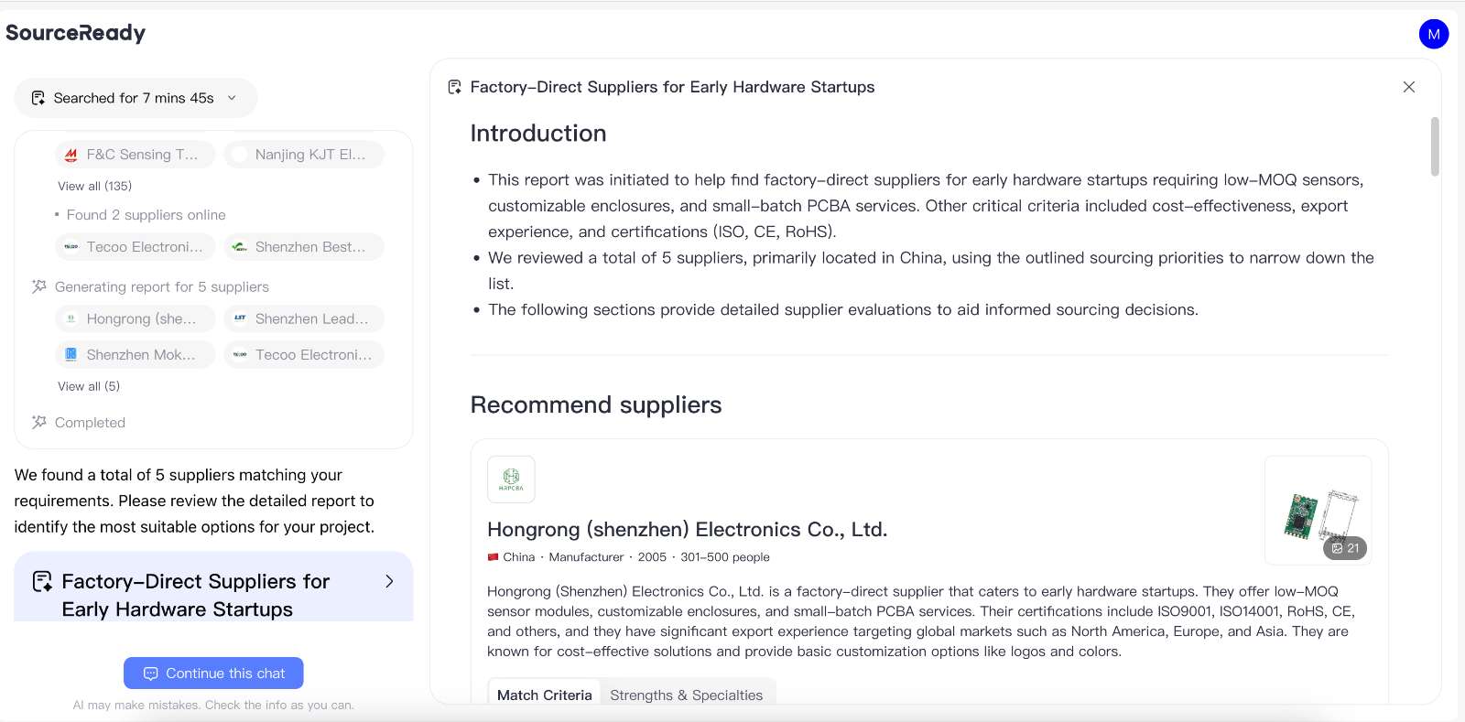Open the M user avatar menu

click(1434, 34)
